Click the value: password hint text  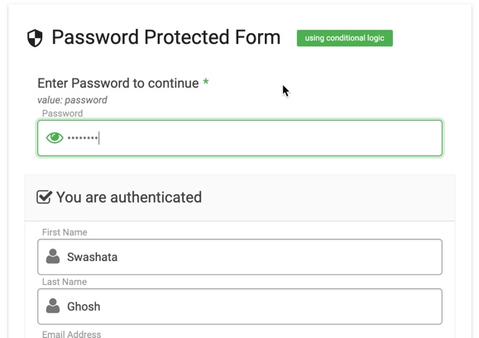click(73, 100)
